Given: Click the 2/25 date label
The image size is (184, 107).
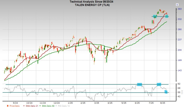Looking at the screenshot, I should 83,103.
